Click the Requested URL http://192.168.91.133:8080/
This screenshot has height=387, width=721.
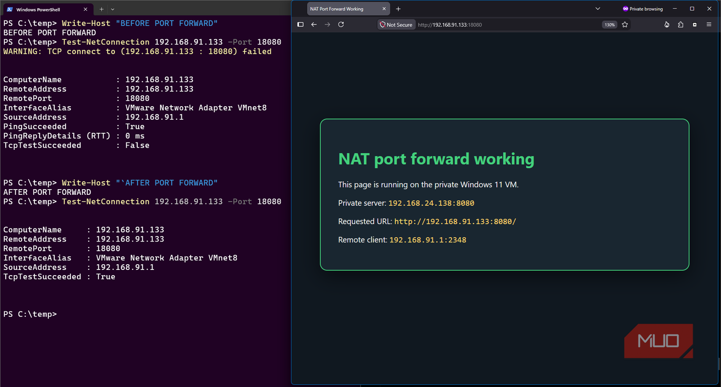point(455,221)
